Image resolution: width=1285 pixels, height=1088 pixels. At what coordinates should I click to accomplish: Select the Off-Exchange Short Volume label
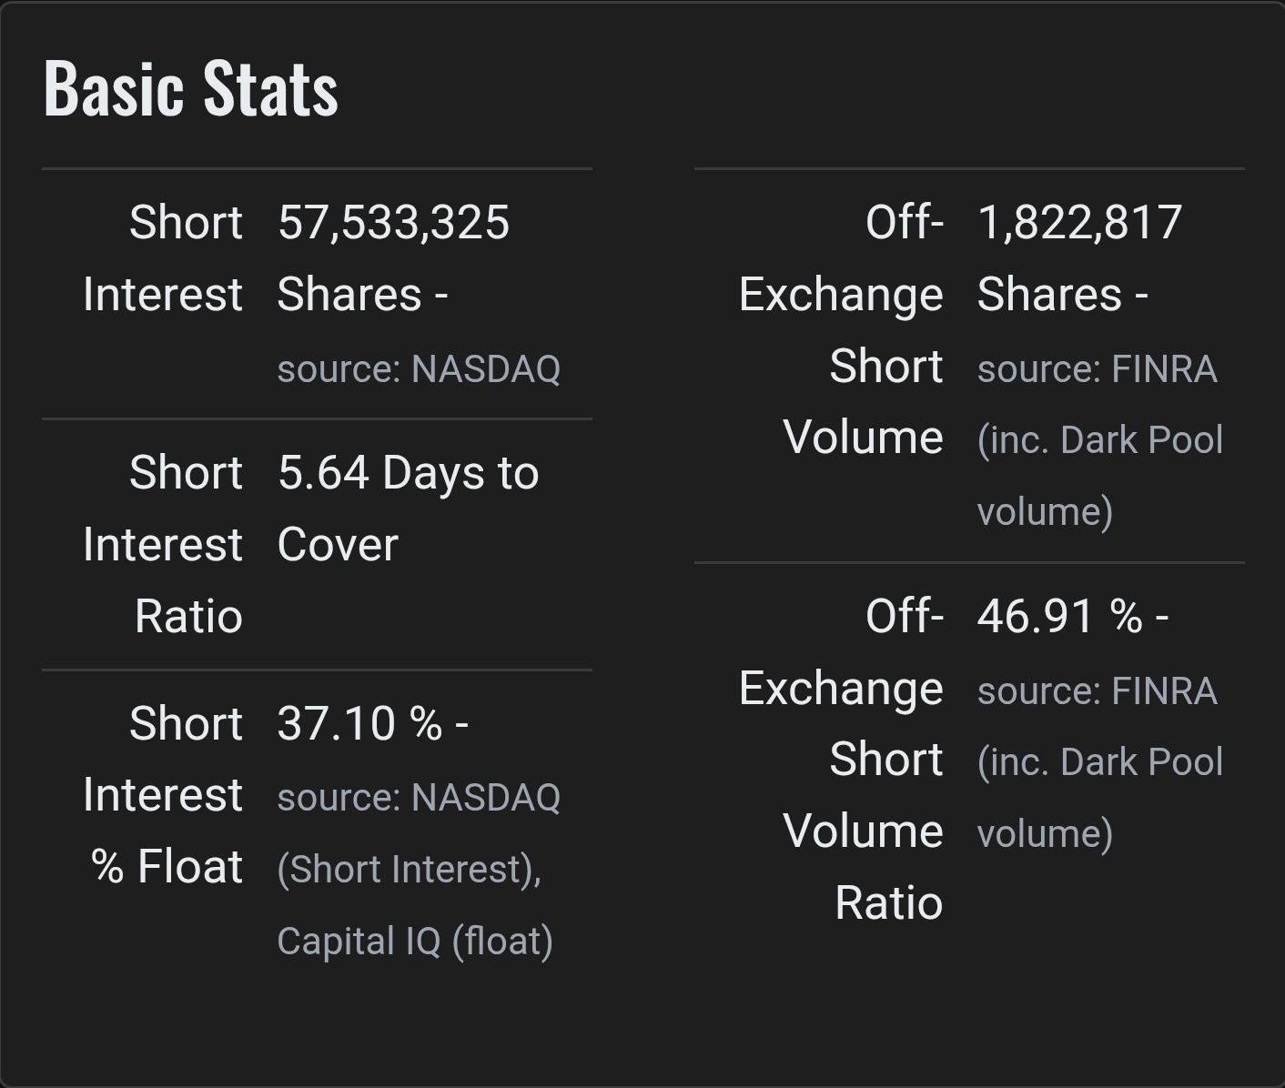point(841,329)
